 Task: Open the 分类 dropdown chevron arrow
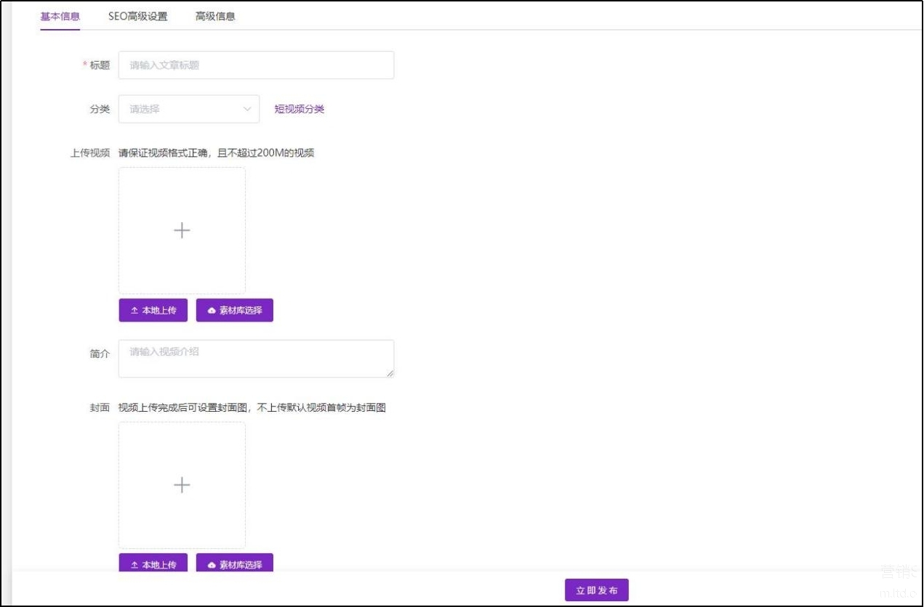coord(246,109)
